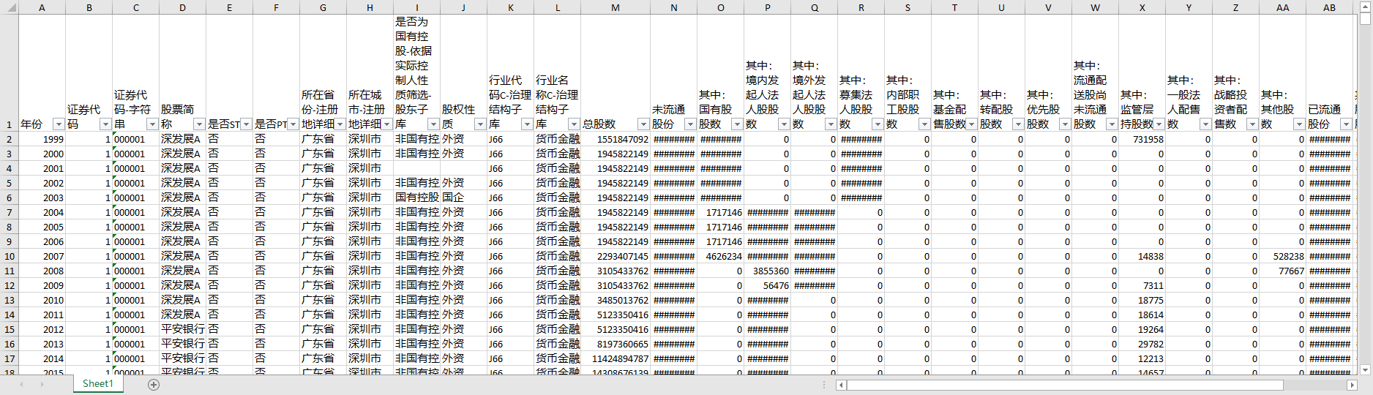Open the 行业名称C filter dropdown

point(574,124)
